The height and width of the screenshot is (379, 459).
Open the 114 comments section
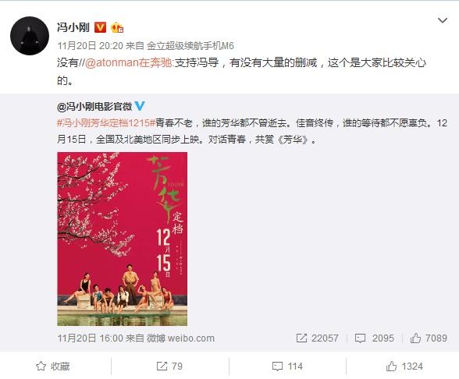[x=287, y=367]
